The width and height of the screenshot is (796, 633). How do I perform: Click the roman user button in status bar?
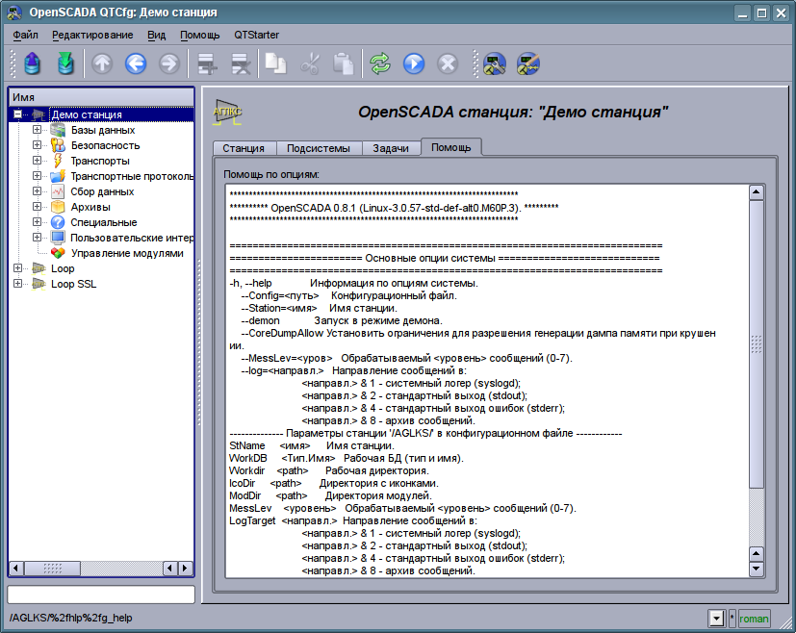[x=754, y=619]
